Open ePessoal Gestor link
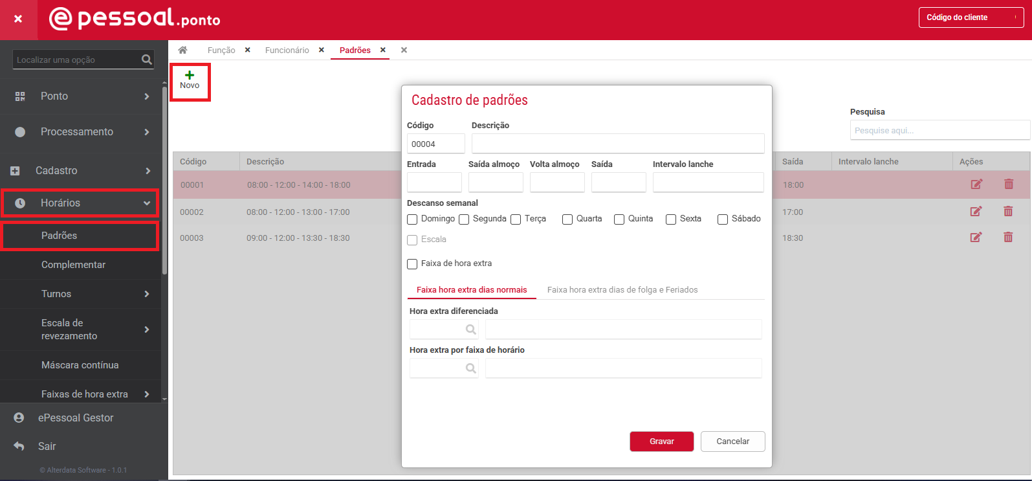This screenshot has width=1032, height=481. click(76, 418)
